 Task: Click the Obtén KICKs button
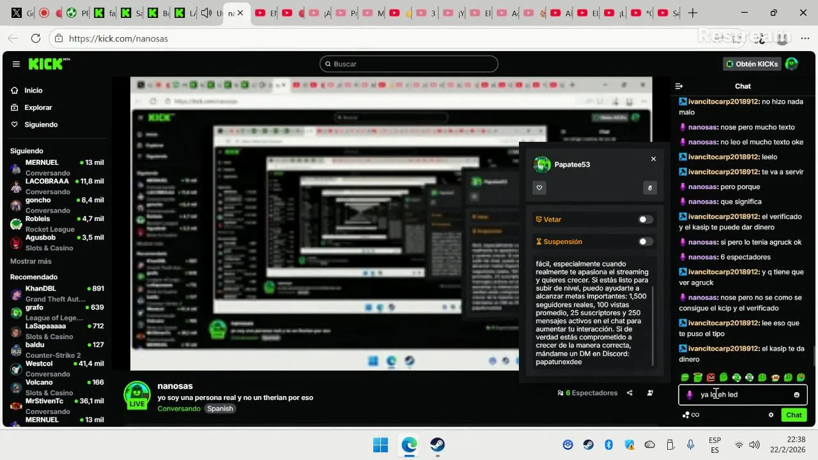point(752,64)
